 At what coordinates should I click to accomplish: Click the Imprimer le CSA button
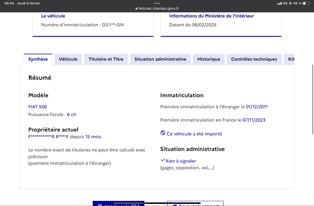coord(119,204)
